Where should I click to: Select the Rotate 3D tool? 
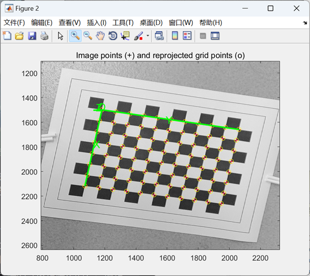(113, 36)
